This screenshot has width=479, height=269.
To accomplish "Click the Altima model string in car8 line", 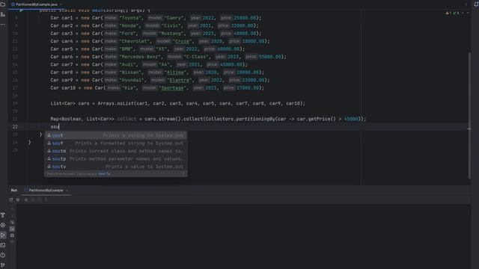I will (175, 72).
